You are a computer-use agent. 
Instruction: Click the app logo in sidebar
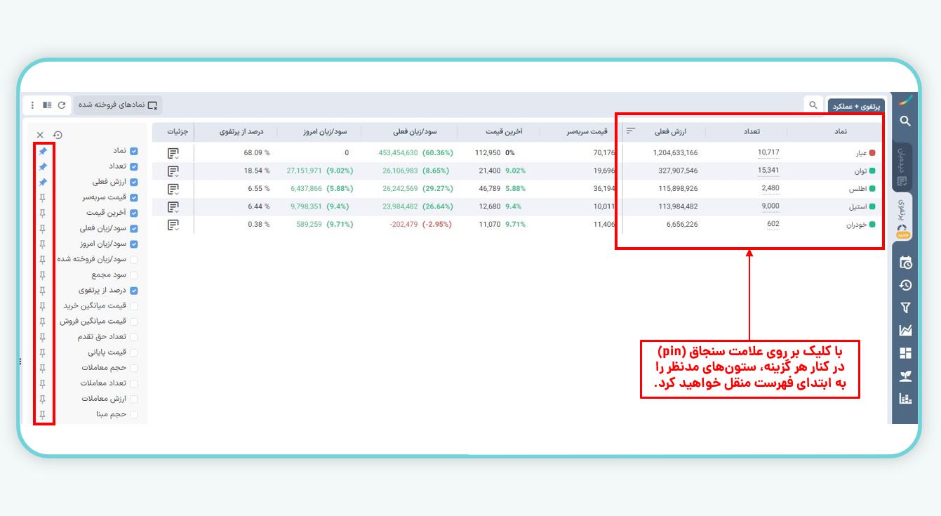(x=906, y=100)
